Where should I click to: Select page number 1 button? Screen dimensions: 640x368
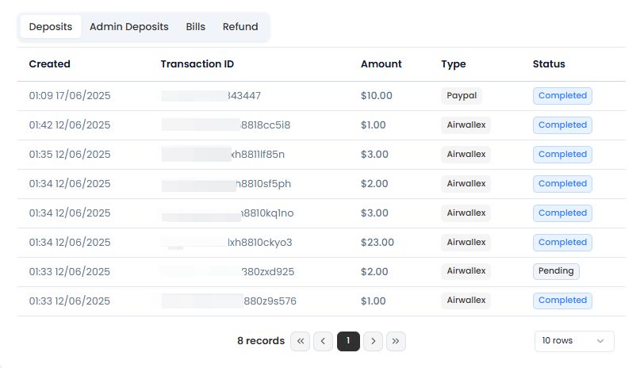[348, 341]
